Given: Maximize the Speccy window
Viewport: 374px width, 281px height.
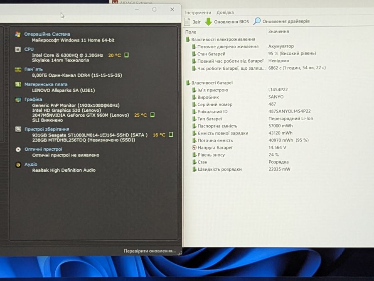Looking at the screenshot, I should [x=155, y=10].
